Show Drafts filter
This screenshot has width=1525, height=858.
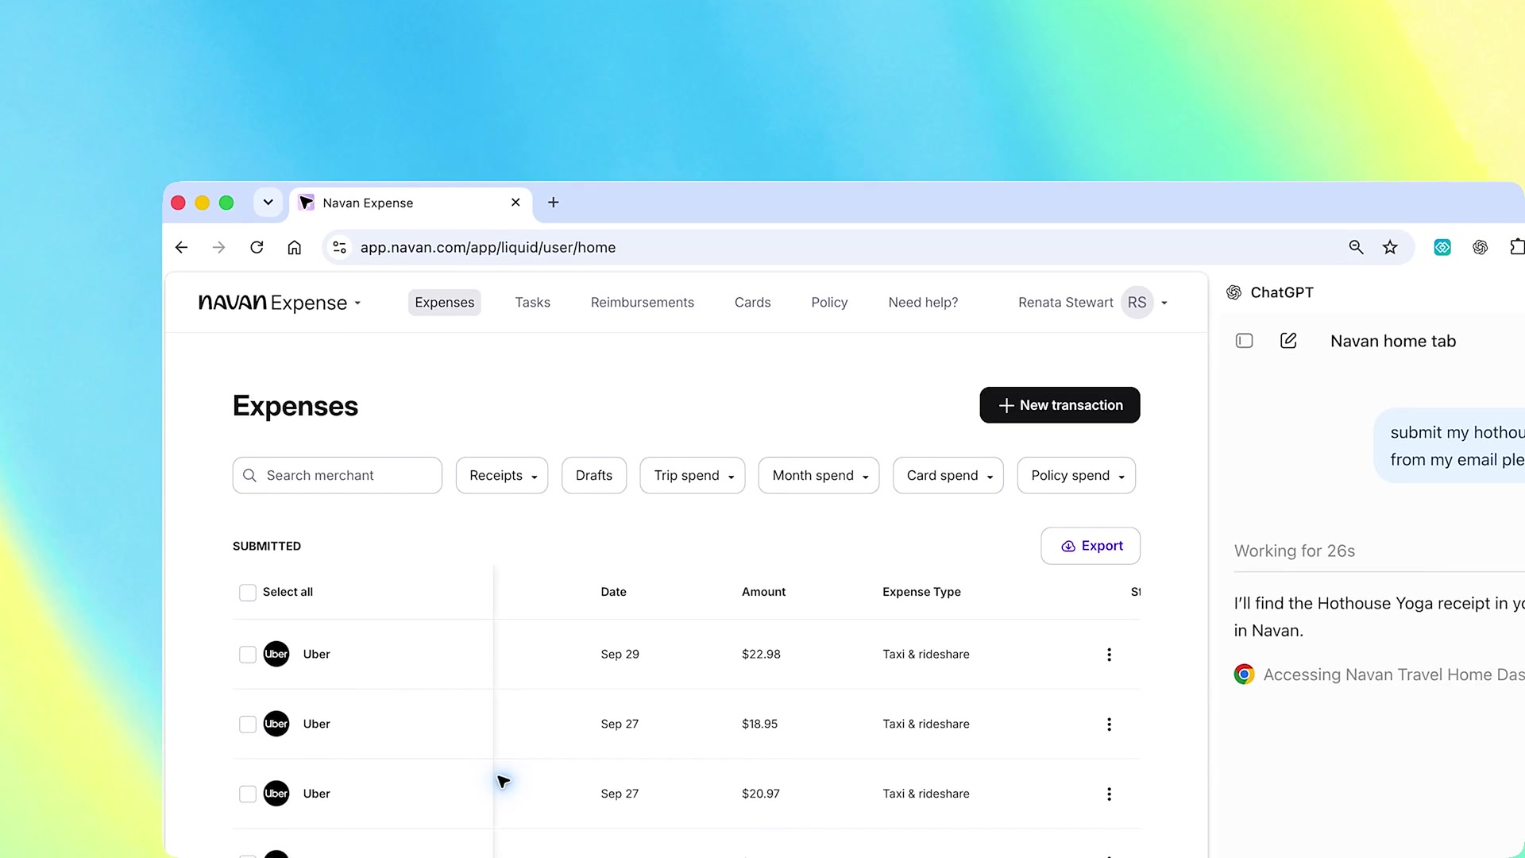click(x=594, y=476)
